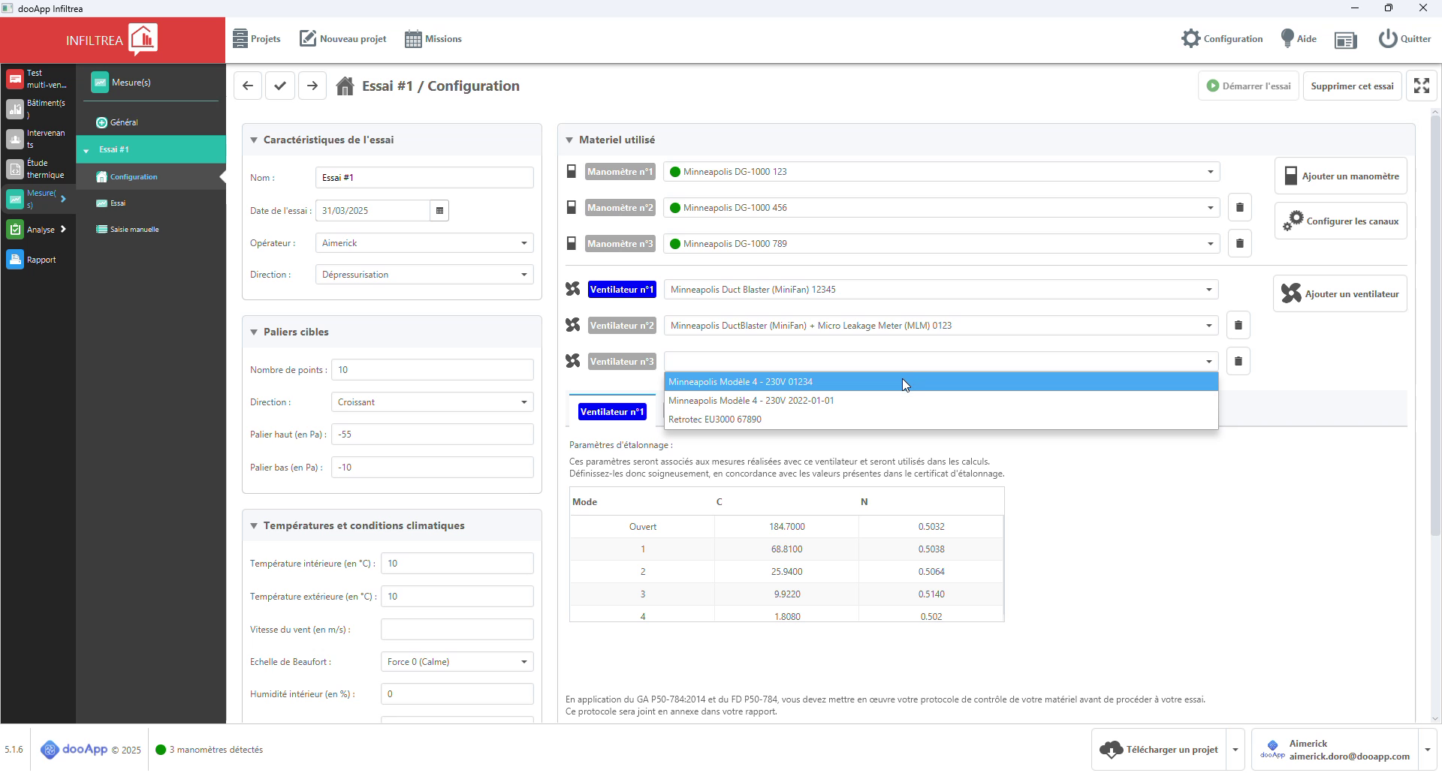The width and height of the screenshot is (1442, 773).
Task: Delete Ventilateur n°2 with trash icon
Action: 1238,326
